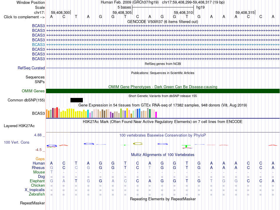Click the RefSeq Curated intron line
Image resolution: width=280 pixels, height=210 pixels.
pyautogui.click(x=163, y=68)
